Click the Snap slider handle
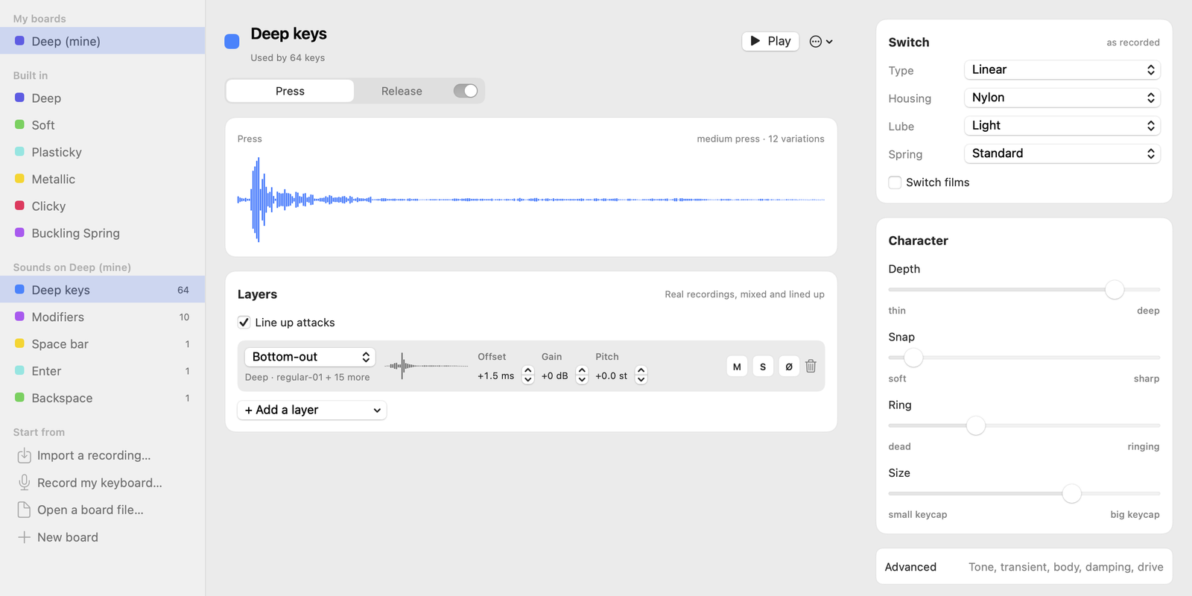This screenshot has height=596, width=1192. point(913,358)
